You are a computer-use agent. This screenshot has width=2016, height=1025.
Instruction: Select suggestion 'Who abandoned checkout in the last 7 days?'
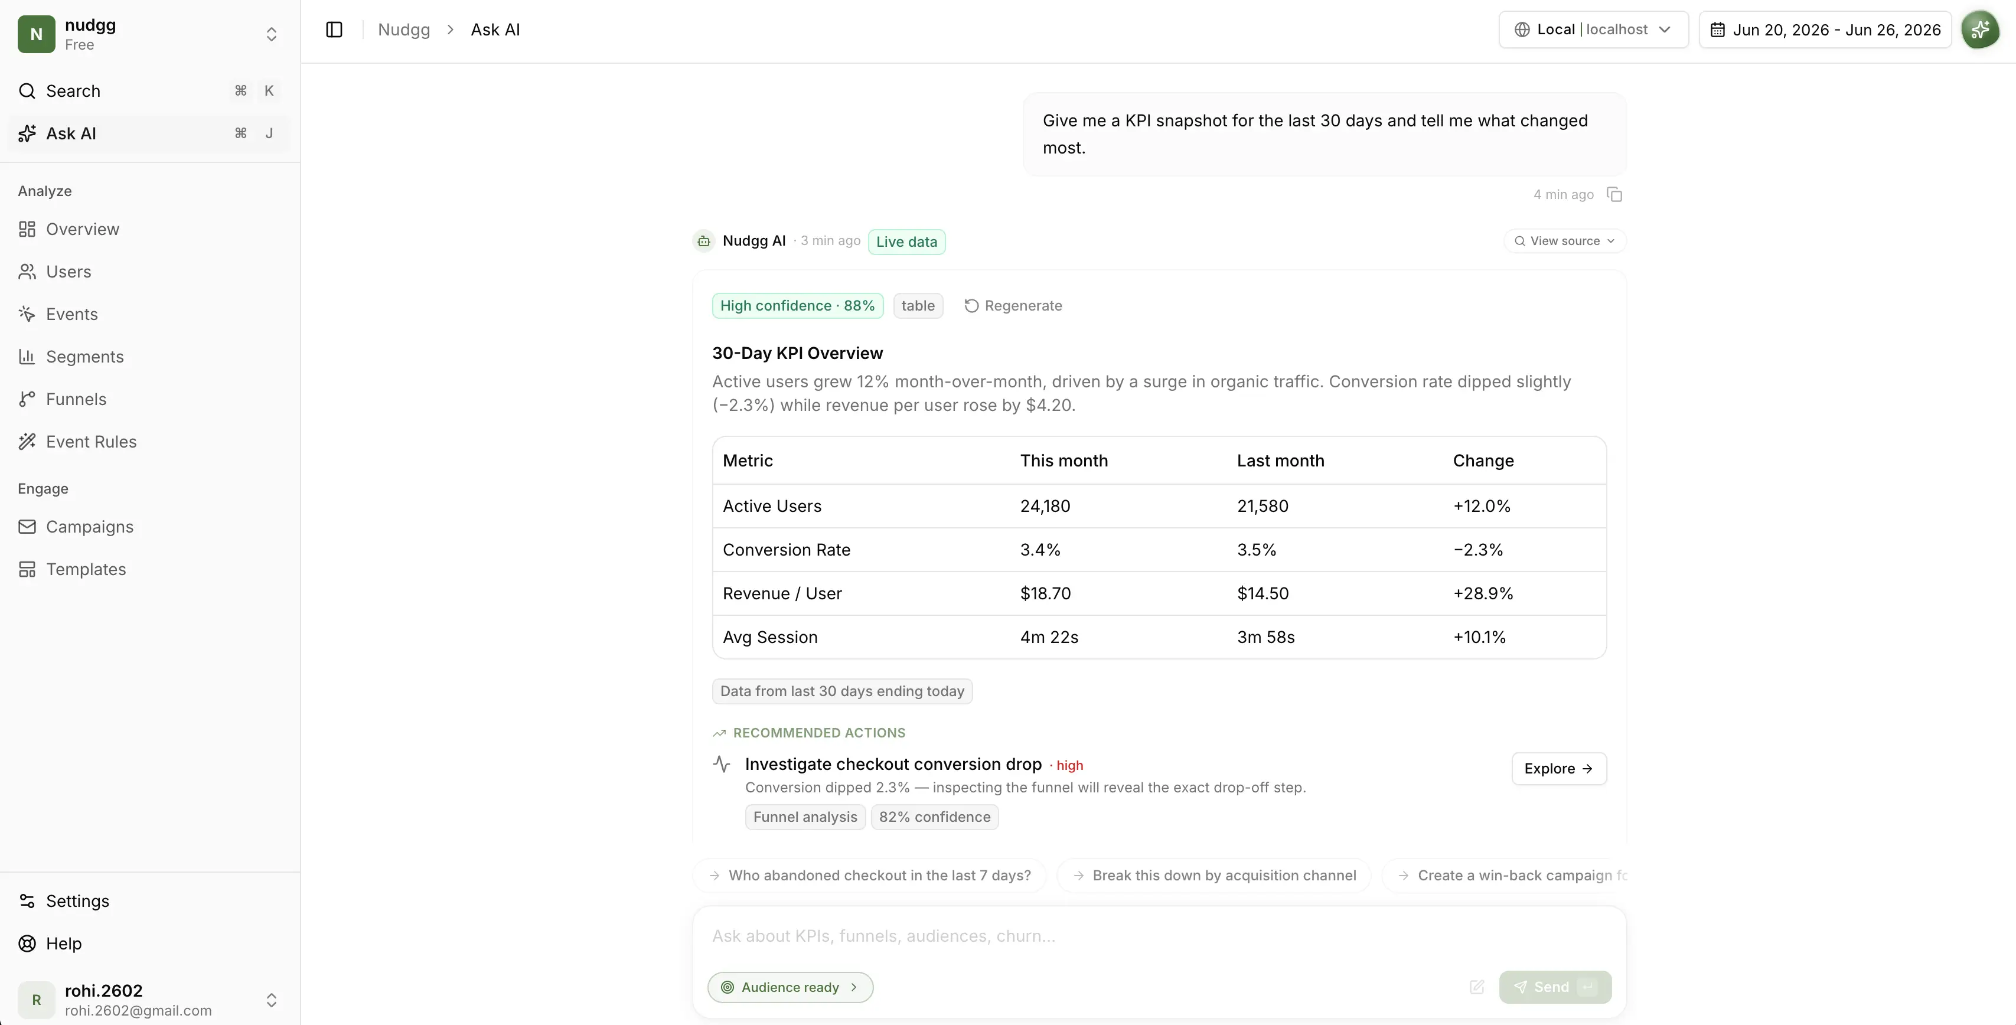869,876
